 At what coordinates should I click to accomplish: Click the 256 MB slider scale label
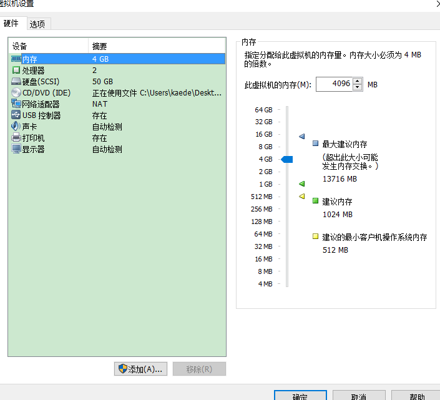[x=262, y=209]
